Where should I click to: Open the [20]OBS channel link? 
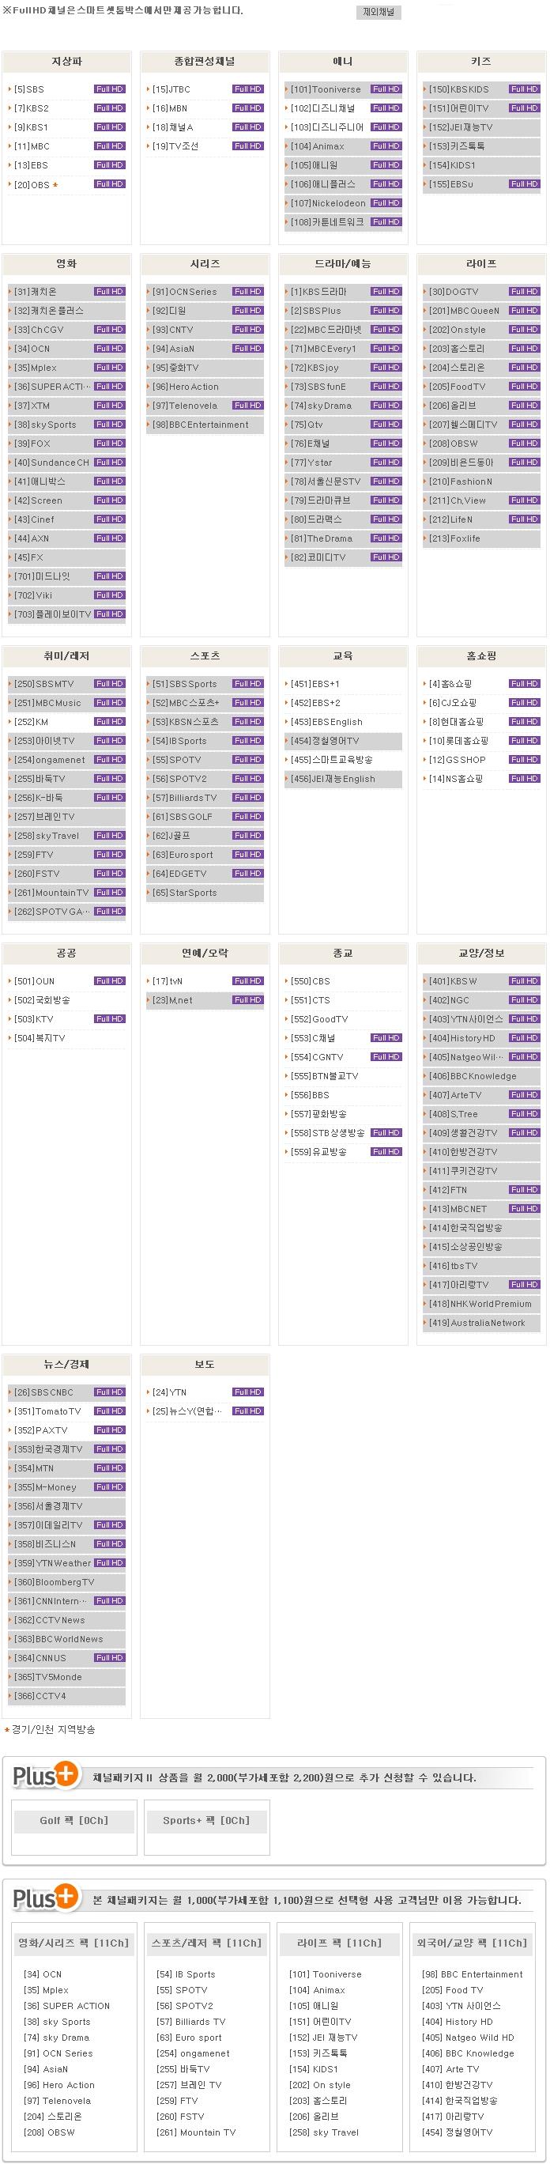pos(31,185)
